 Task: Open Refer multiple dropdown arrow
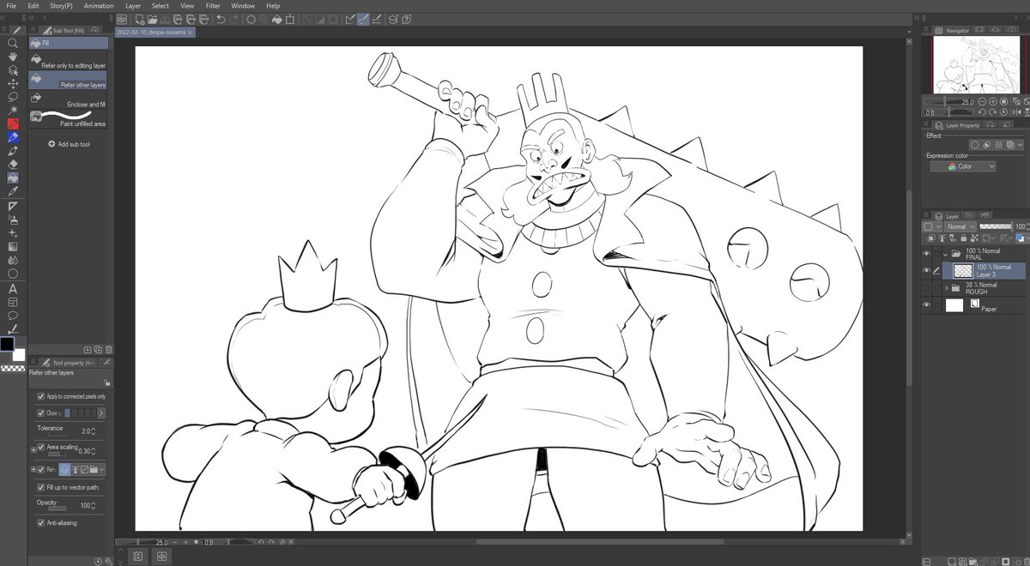(x=102, y=470)
